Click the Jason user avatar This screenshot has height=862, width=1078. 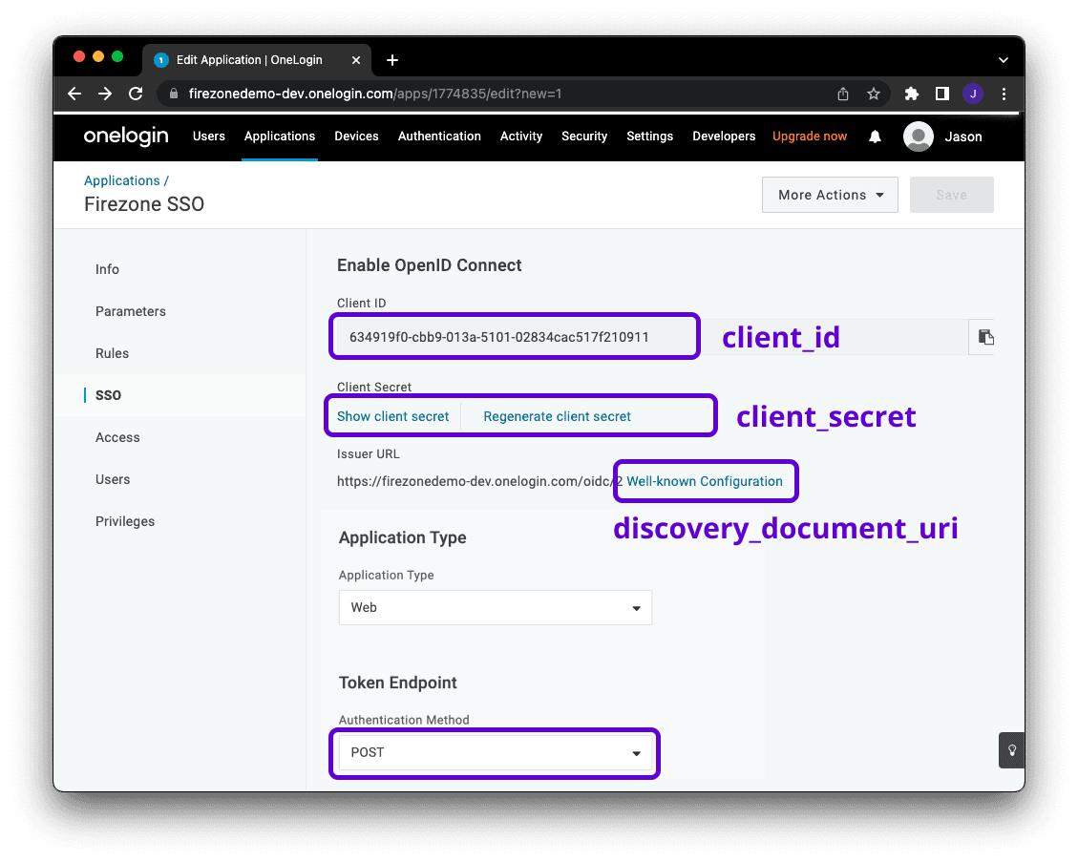tap(919, 137)
